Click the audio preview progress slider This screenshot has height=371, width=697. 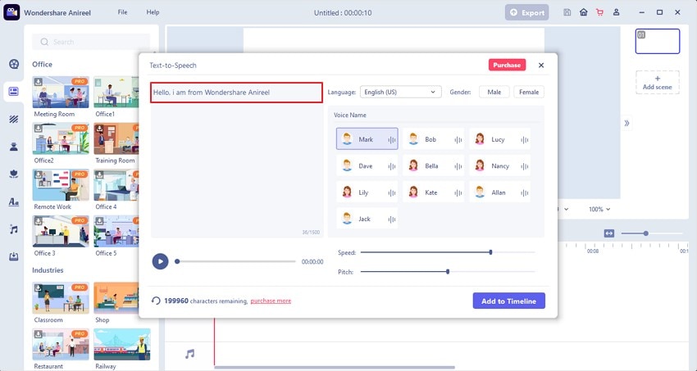236,261
